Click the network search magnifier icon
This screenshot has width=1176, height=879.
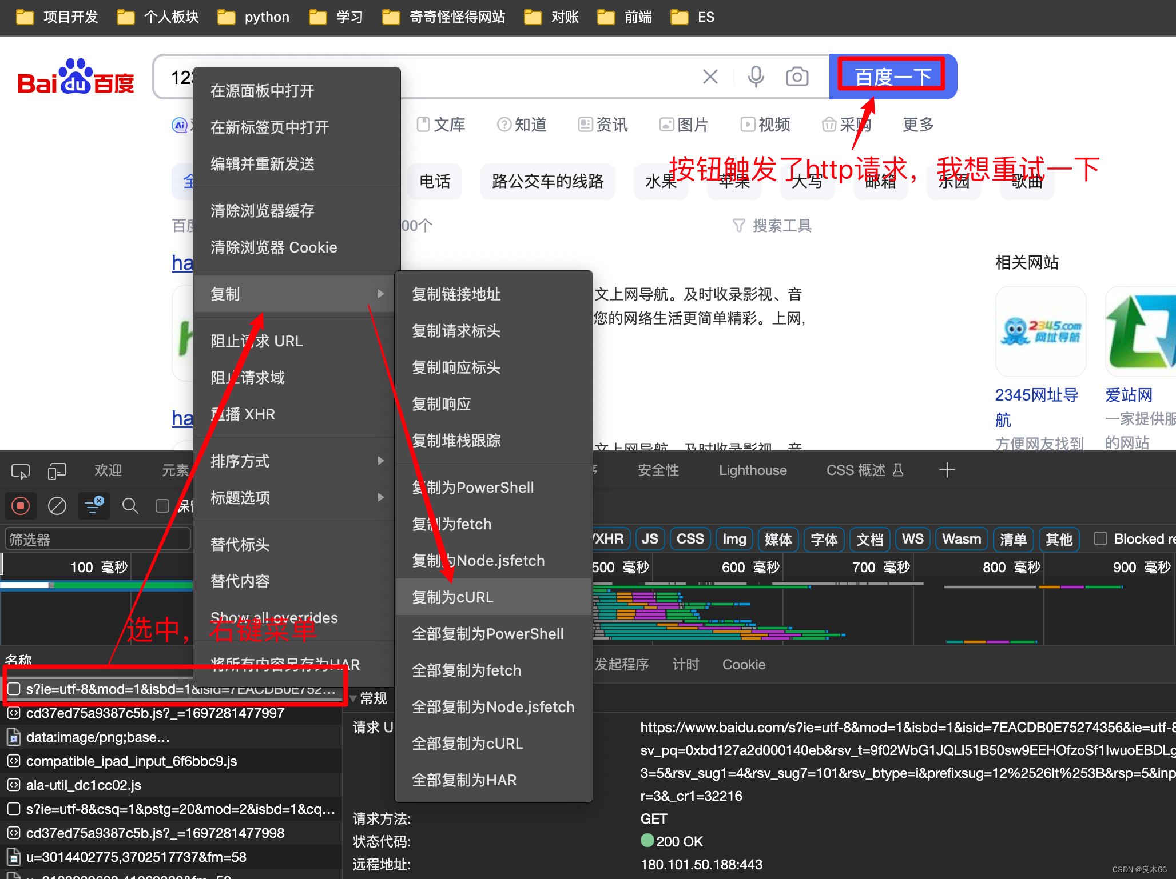[x=130, y=506]
